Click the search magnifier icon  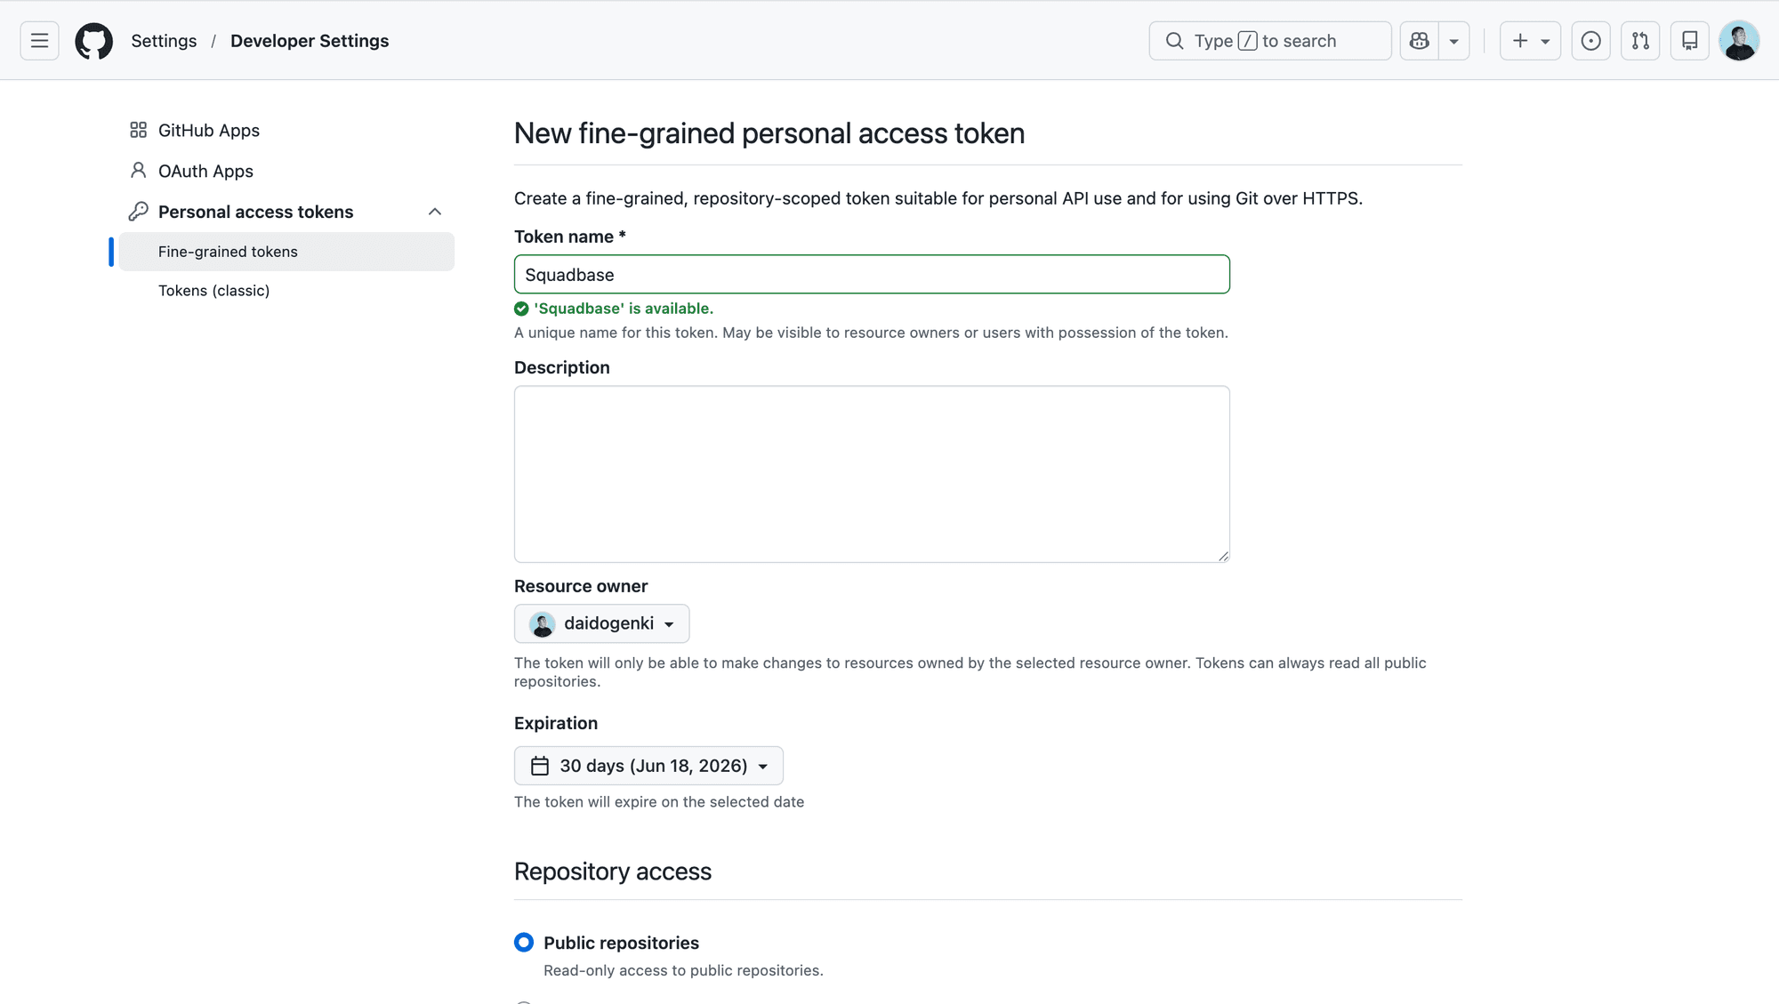click(1174, 41)
